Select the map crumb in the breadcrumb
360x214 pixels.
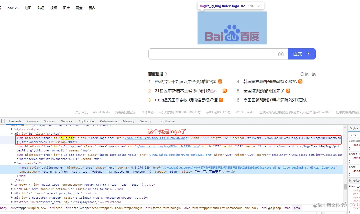point(287,208)
